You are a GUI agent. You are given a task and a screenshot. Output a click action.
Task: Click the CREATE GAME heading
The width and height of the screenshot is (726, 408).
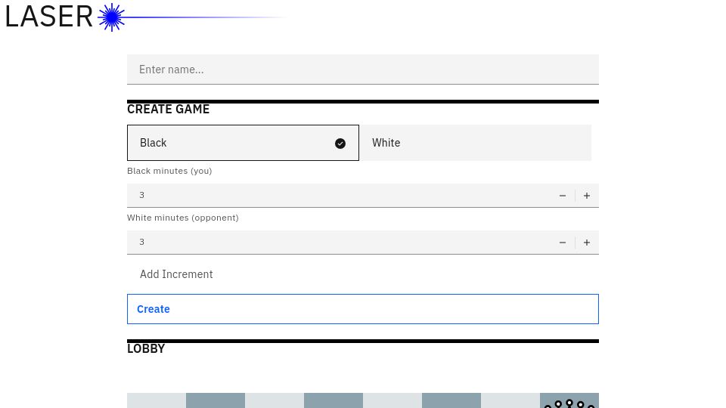[x=168, y=109]
